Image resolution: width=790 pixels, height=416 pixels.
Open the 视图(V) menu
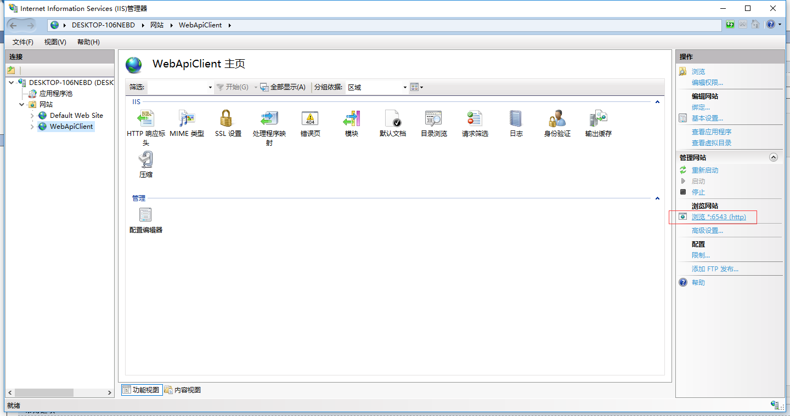point(55,42)
